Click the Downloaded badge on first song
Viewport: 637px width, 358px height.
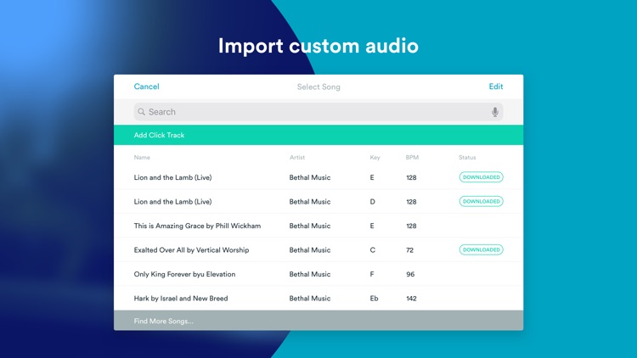(x=481, y=177)
